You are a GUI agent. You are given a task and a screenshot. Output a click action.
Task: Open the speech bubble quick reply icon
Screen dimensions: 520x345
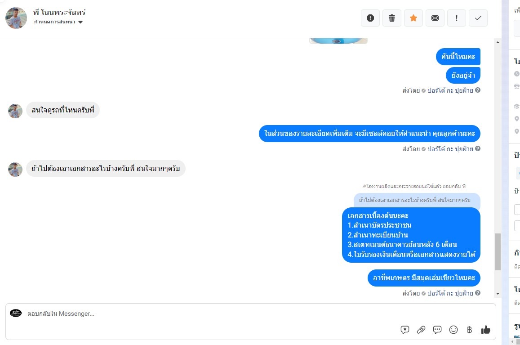437,330
